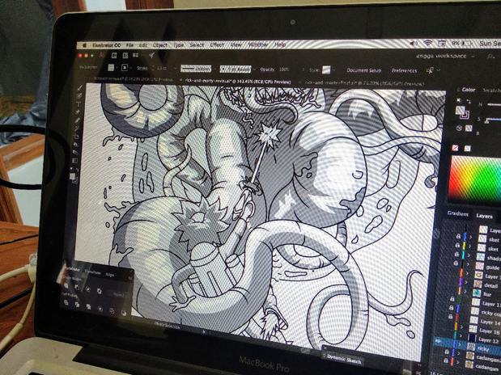Click fourth Shape Modes icon, Exclude
This screenshot has height=375, width=501.
[x=100, y=292]
